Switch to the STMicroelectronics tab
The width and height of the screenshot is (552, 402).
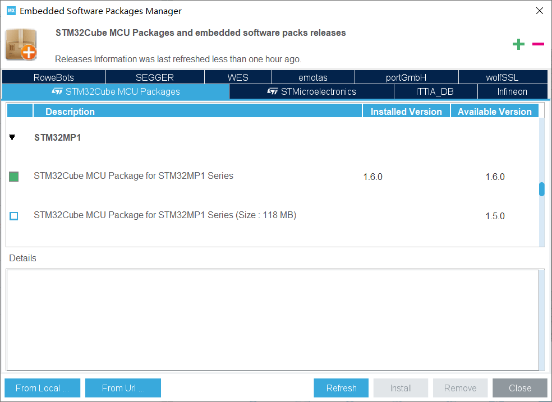(x=311, y=91)
